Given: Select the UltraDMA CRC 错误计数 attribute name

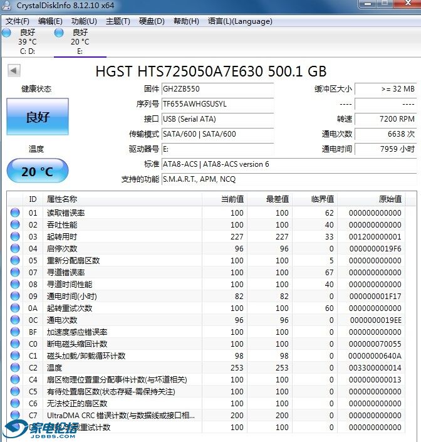Looking at the screenshot, I should (x=121, y=416).
